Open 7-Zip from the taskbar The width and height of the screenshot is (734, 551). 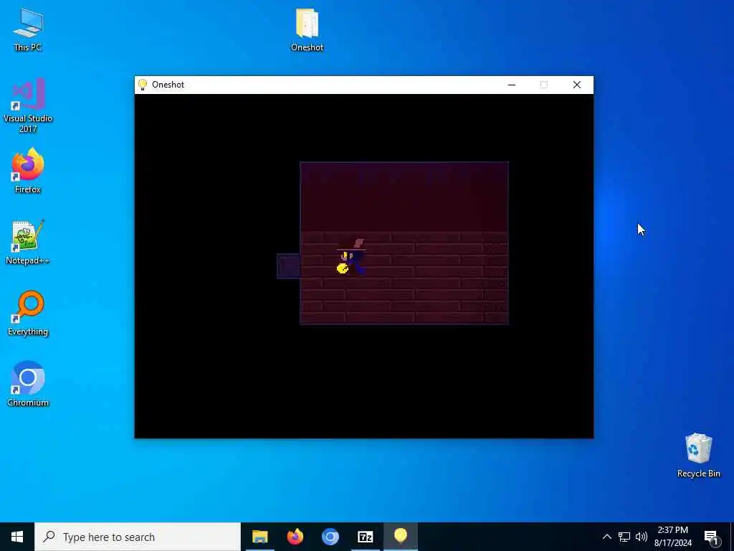(365, 537)
